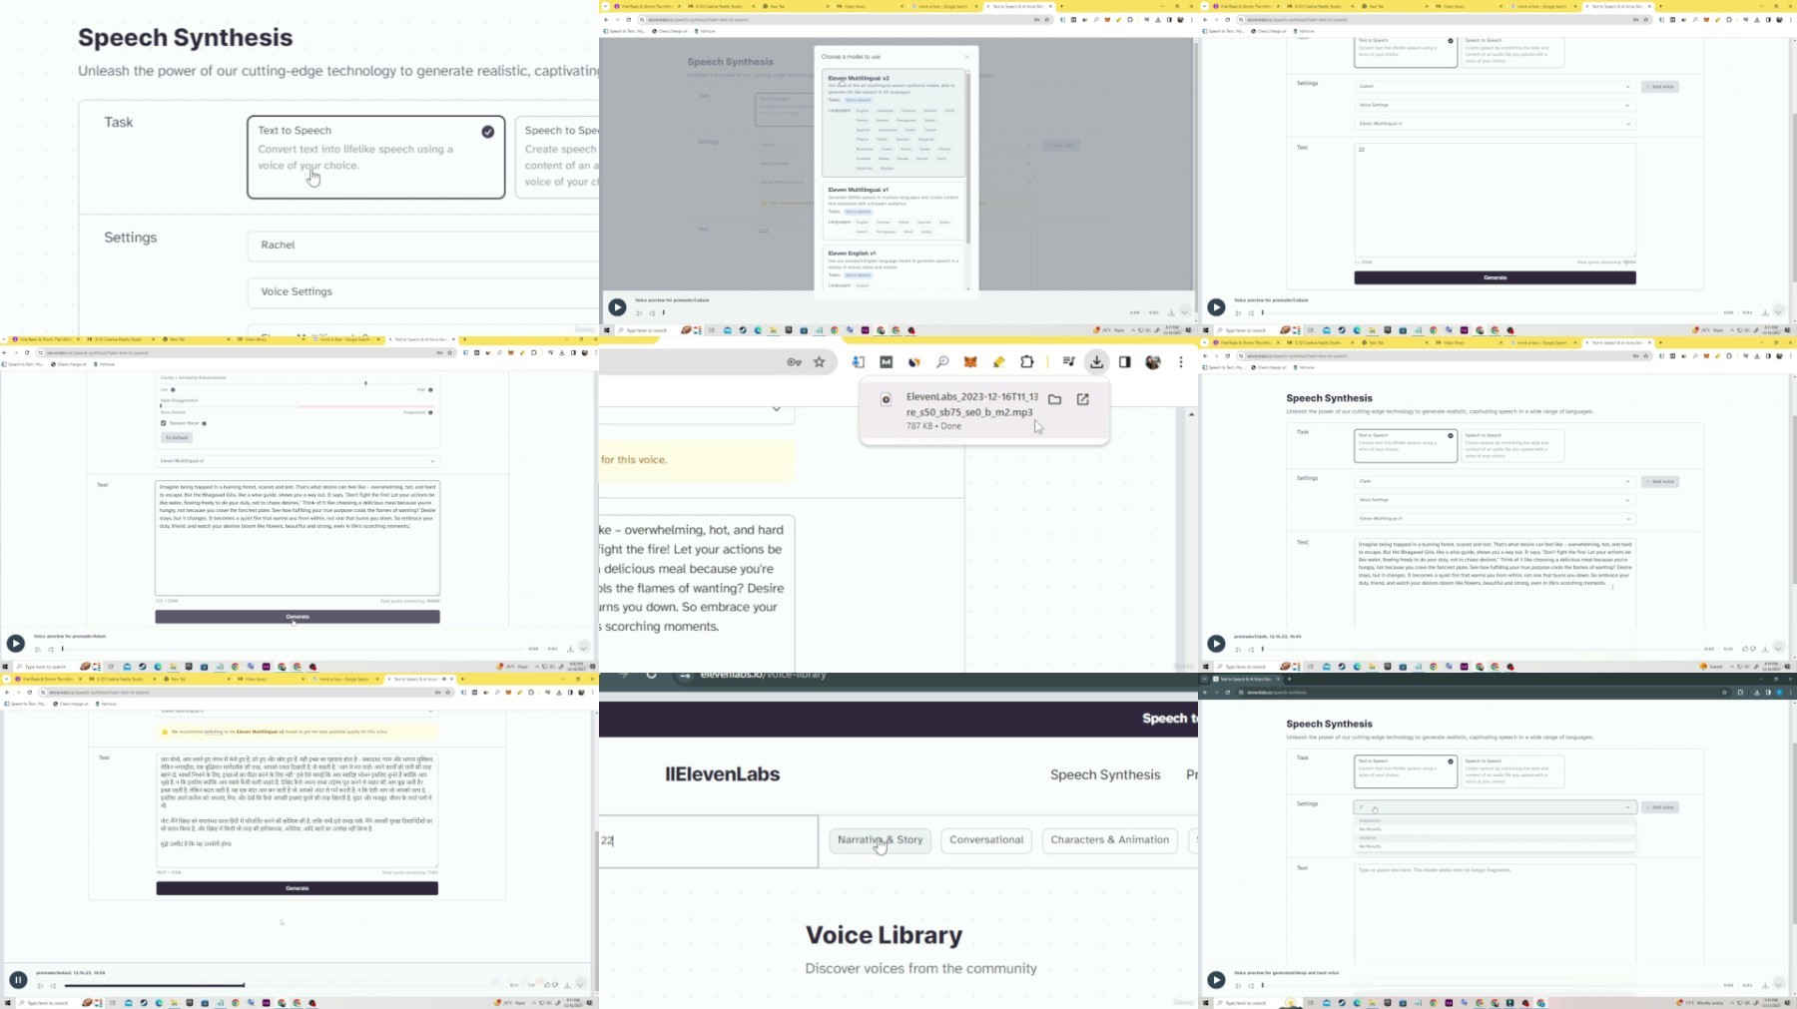Open the model dropdown below the To Default button
The height and width of the screenshot is (1009, 1797).
[298, 461]
